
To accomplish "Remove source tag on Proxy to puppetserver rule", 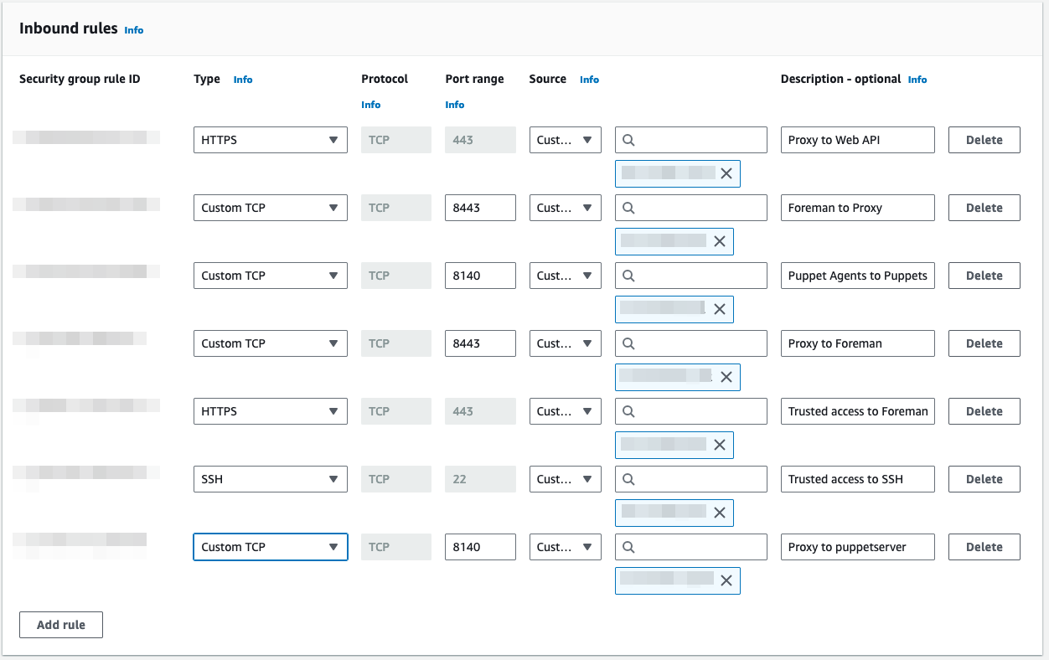I will point(726,580).
